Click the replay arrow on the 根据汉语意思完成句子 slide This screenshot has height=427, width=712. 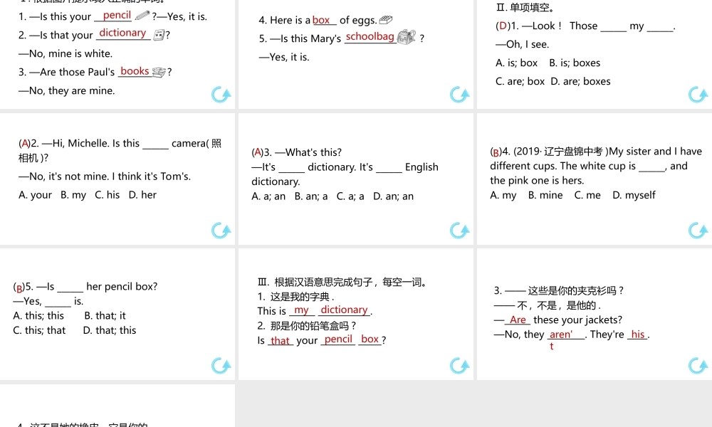click(x=459, y=365)
